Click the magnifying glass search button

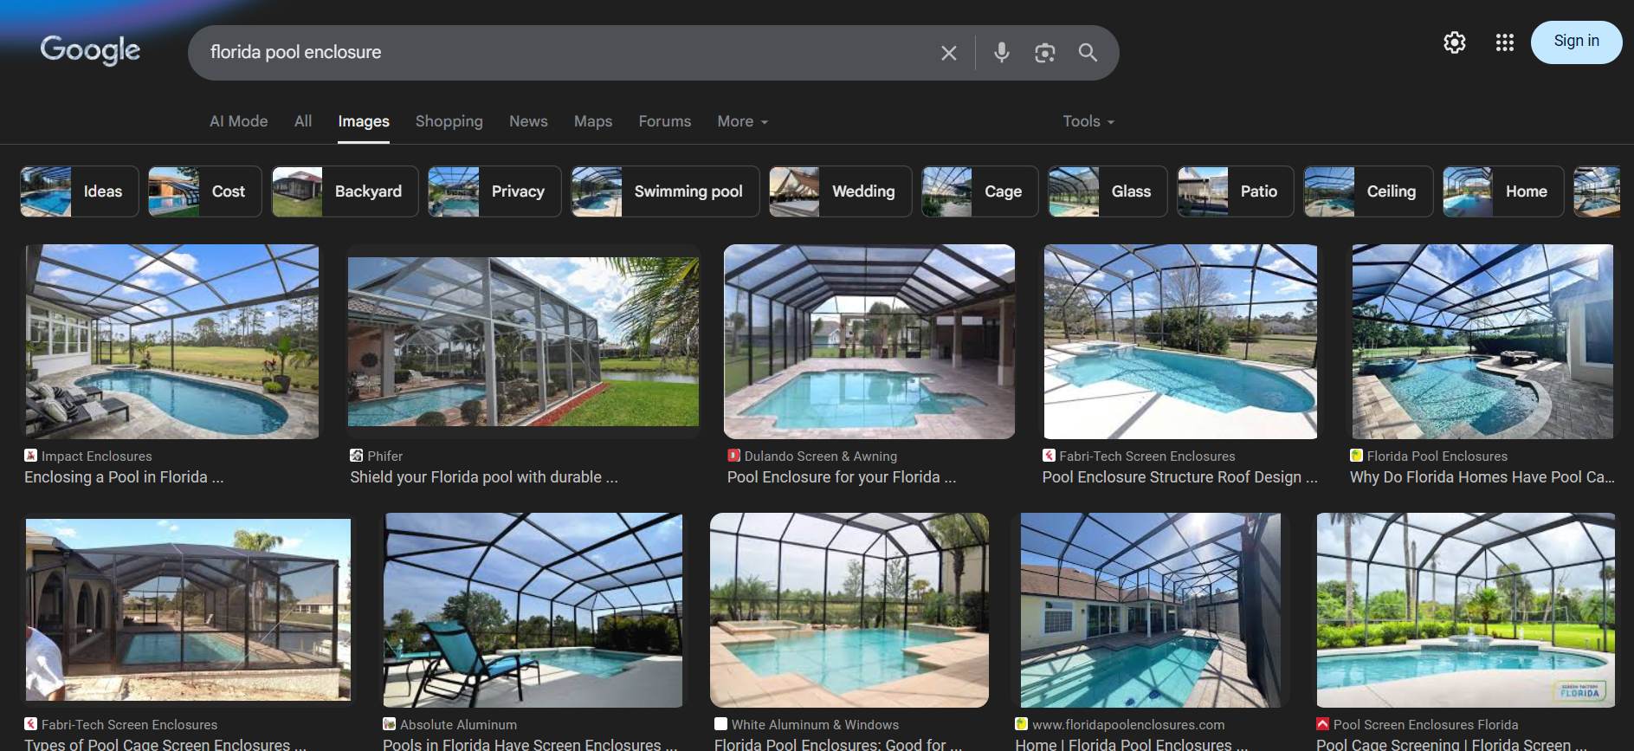(1088, 53)
